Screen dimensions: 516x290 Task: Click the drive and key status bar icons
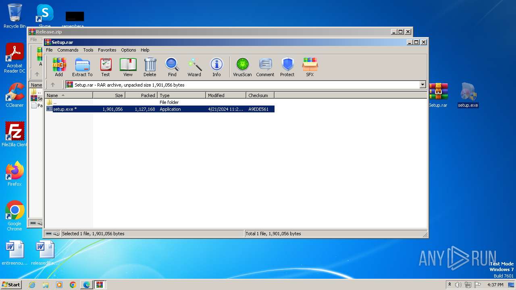click(x=53, y=234)
